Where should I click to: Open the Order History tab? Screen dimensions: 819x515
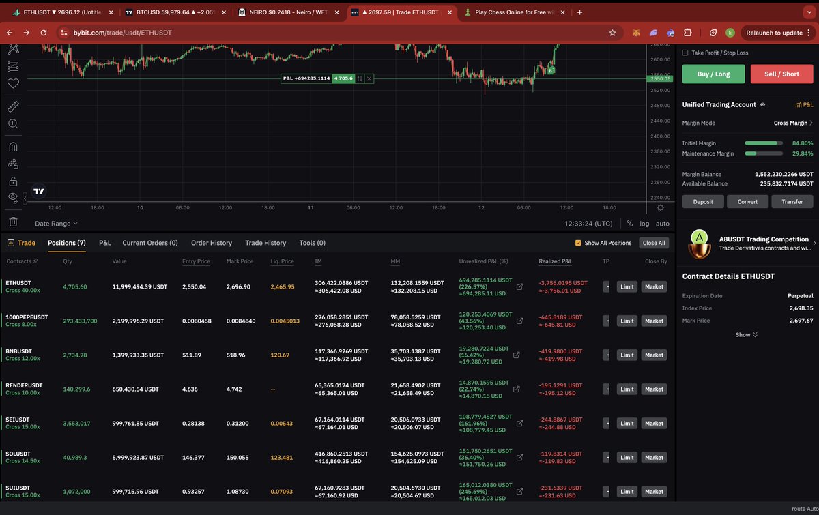coord(212,243)
